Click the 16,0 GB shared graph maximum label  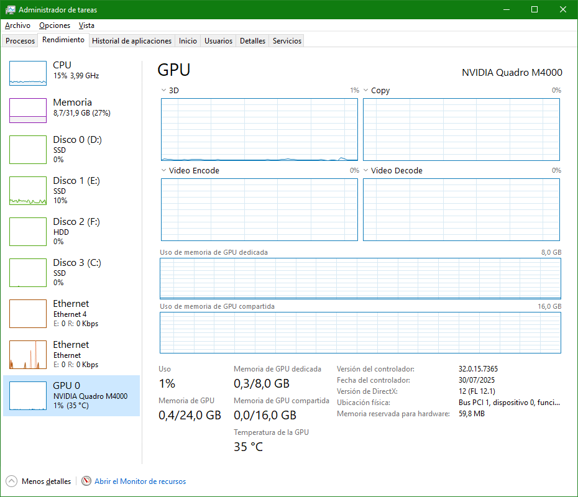pyautogui.click(x=549, y=306)
